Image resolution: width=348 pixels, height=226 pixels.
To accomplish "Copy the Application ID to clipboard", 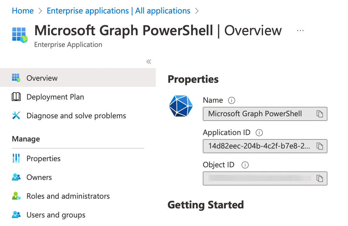I will (319, 146).
